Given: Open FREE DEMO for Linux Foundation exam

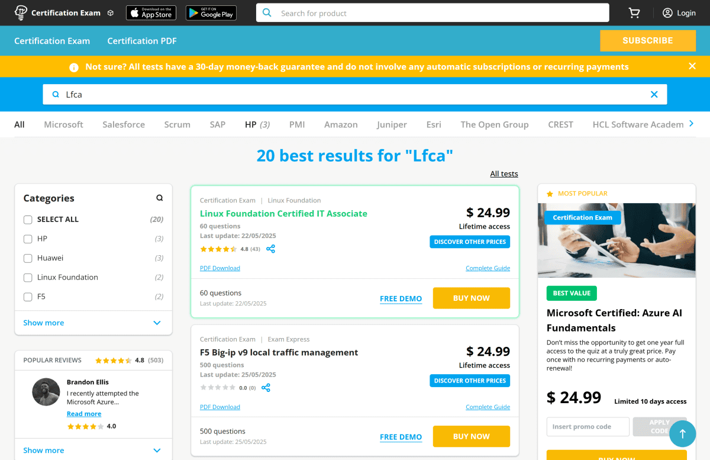Looking at the screenshot, I should [401, 298].
